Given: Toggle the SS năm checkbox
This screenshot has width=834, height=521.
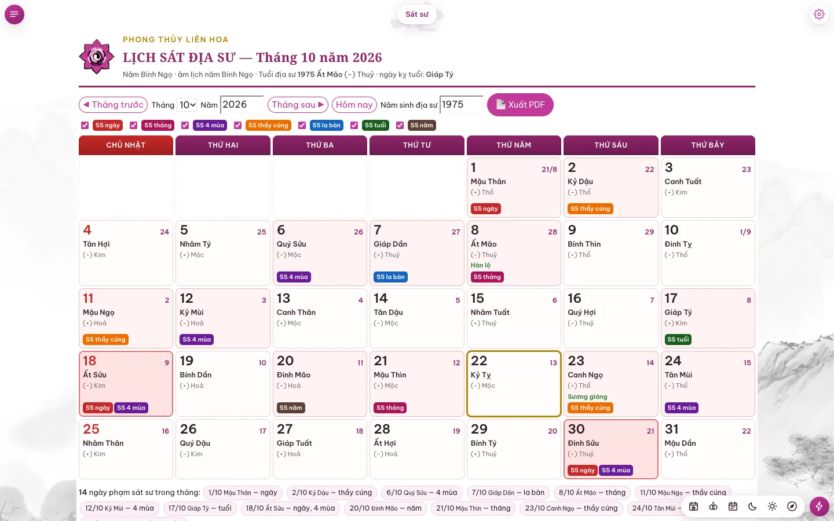Looking at the screenshot, I should click(400, 125).
